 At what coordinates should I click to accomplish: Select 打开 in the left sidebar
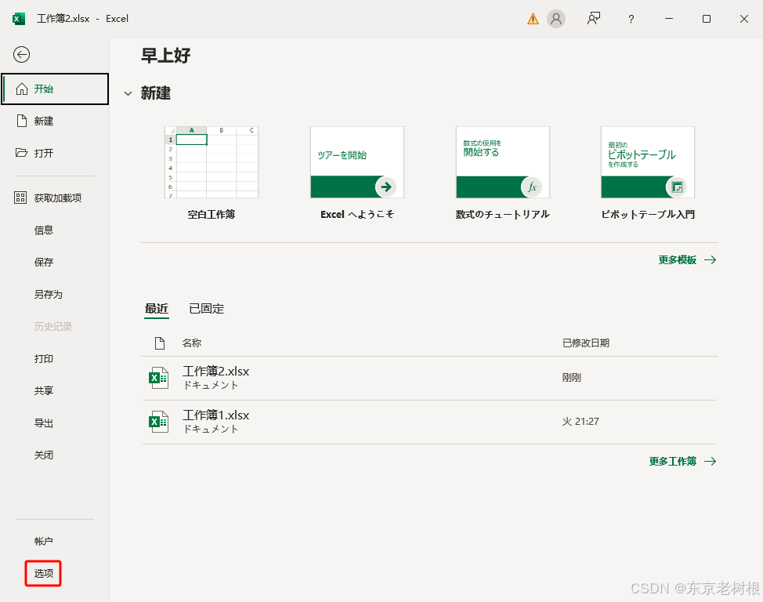click(x=55, y=153)
